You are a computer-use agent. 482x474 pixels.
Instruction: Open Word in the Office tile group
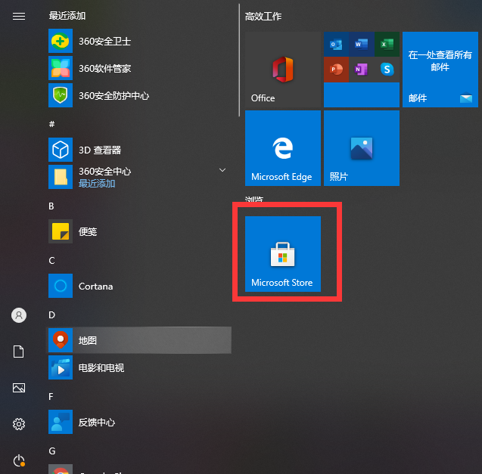tap(361, 45)
